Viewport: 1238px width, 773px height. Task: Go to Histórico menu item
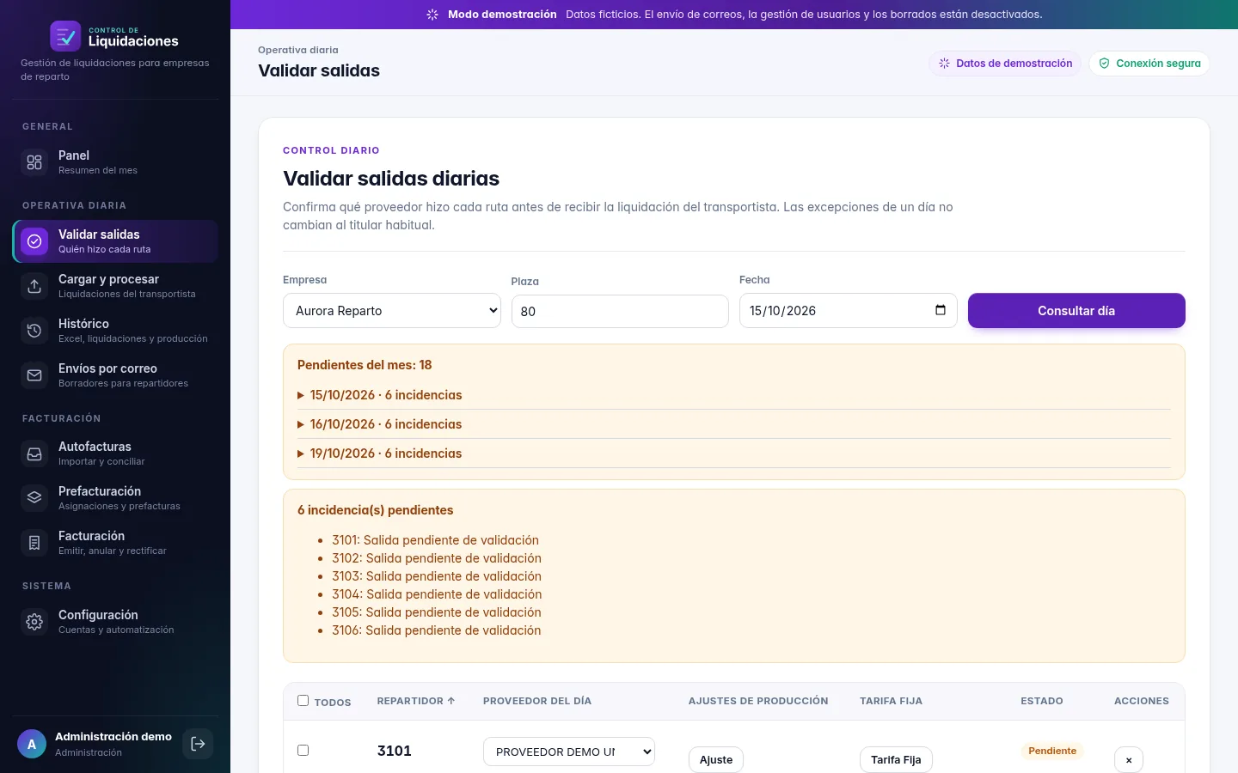click(115, 331)
